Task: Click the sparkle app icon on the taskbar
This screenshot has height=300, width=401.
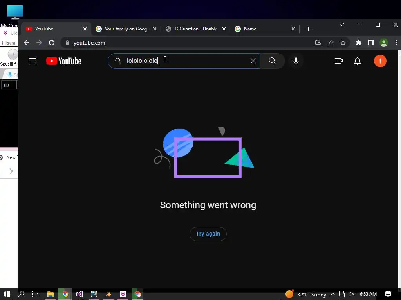Action: pos(108,294)
